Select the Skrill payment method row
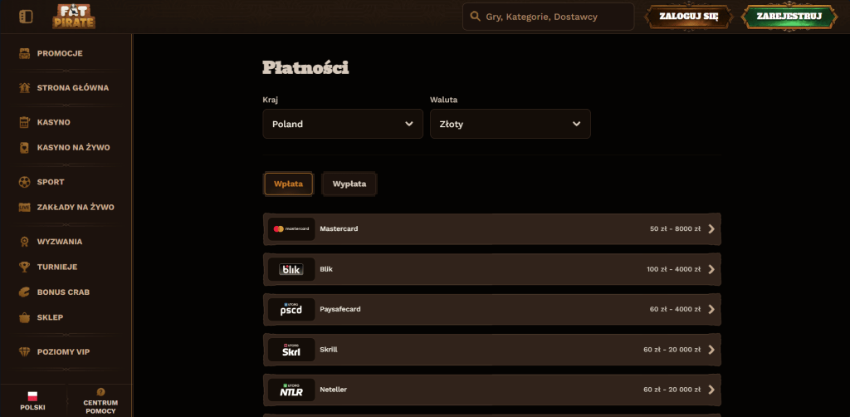Screen dimensions: 850x417 click(x=491, y=350)
